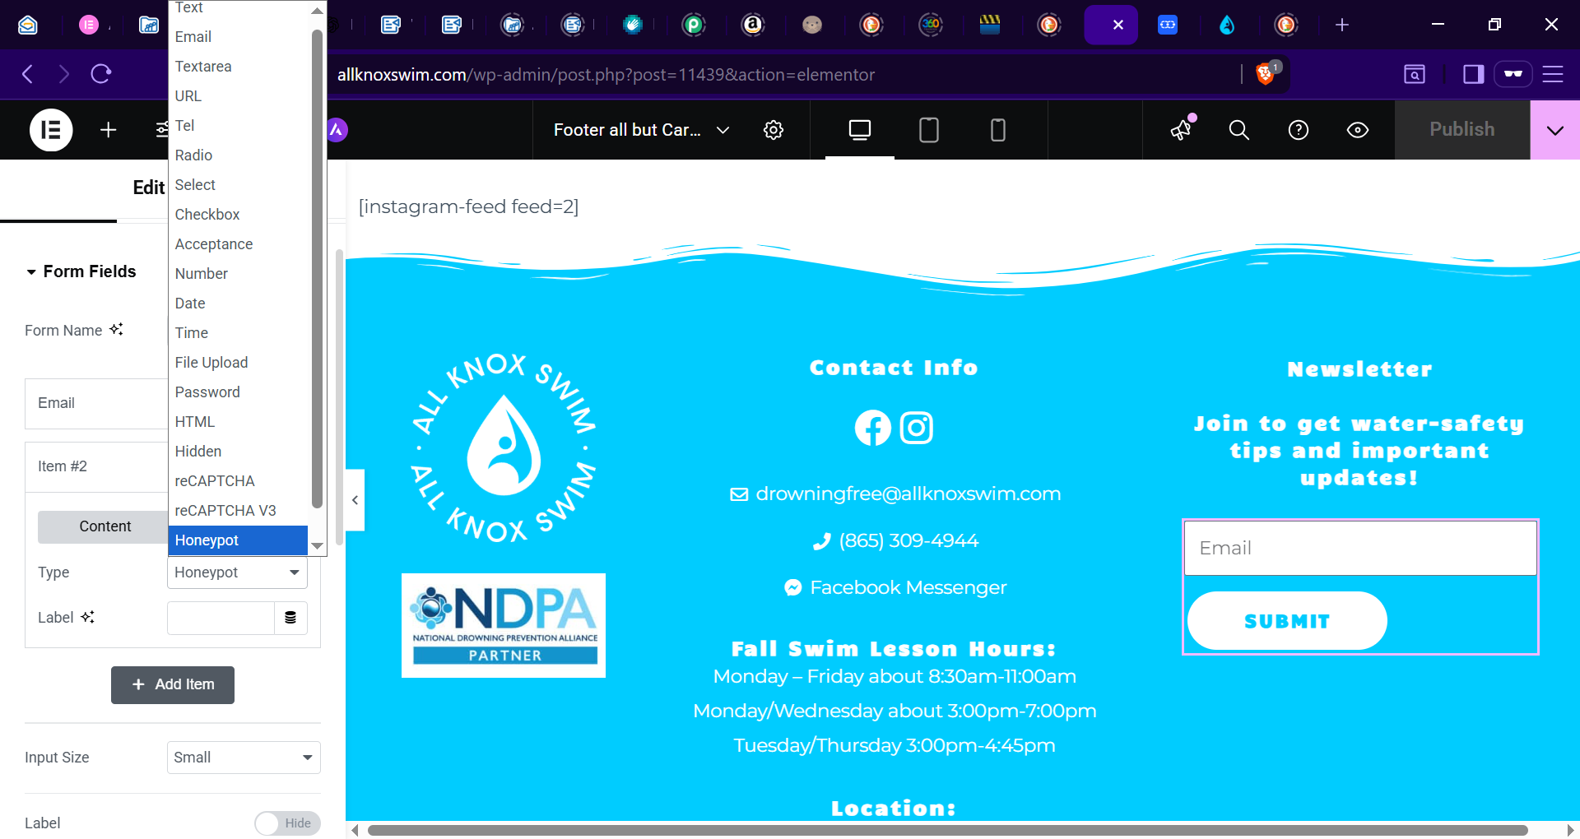Image resolution: width=1580 pixels, height=839 pixels.
Task: Switch to the blue water drop tab
Action: 1227,25
